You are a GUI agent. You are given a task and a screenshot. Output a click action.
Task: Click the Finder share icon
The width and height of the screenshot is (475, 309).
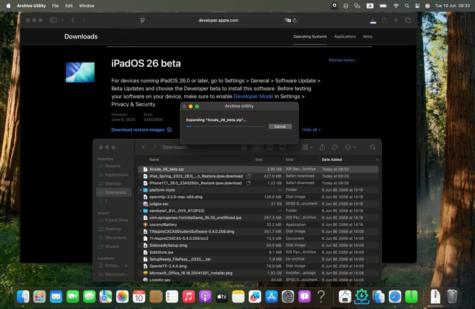(x=322, y=147)
